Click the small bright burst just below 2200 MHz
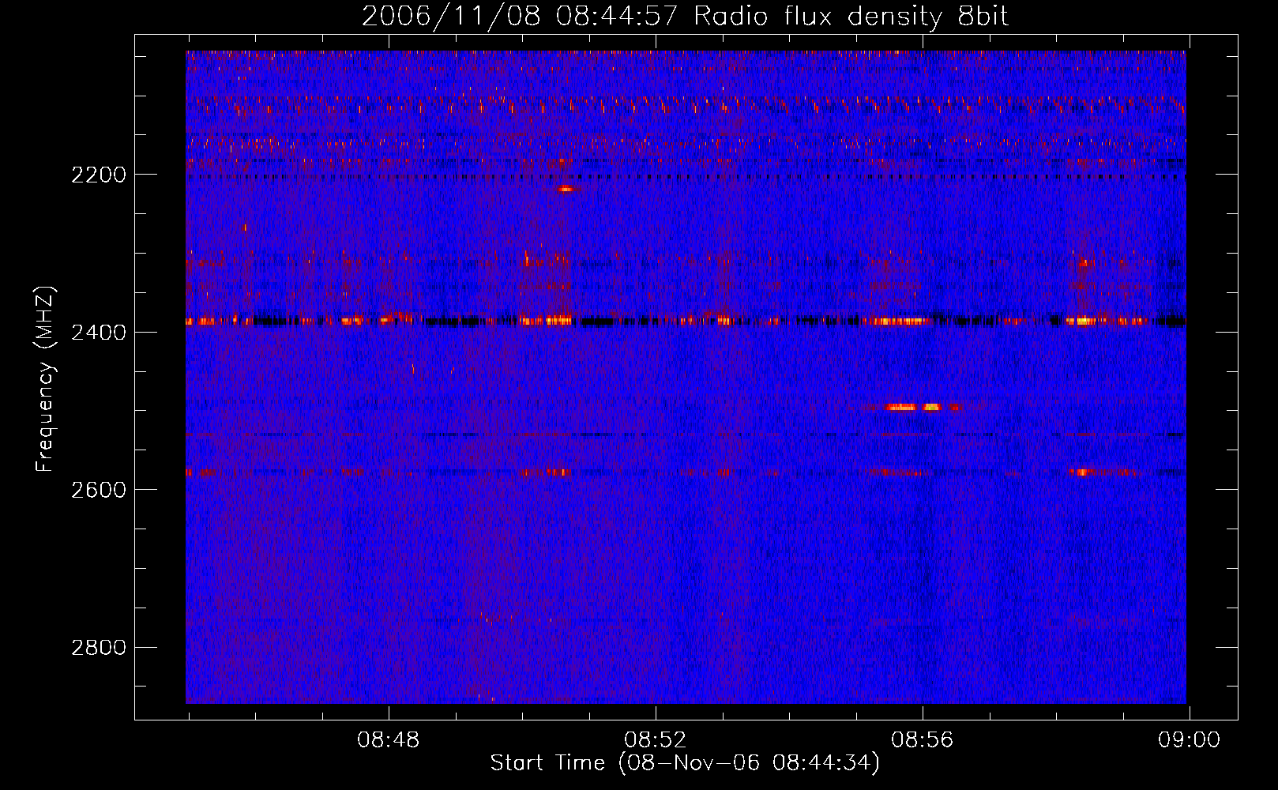The width and height of the screenshot is (1278, 790). click(566, 189)
